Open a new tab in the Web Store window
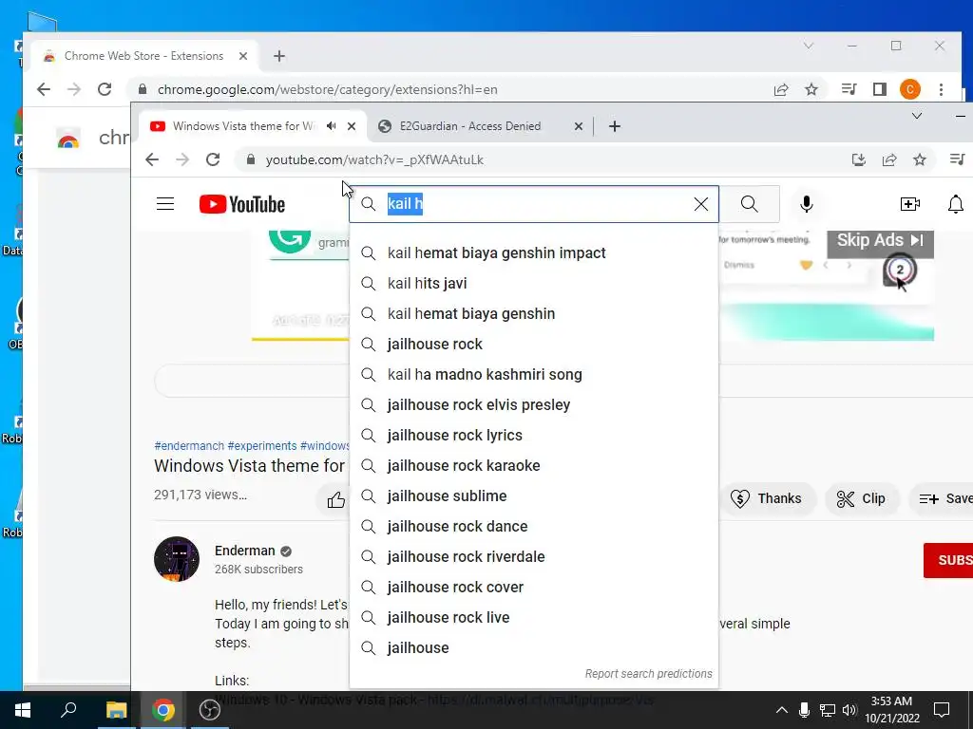Screen dimensions: 973x729 coord(279,56)
